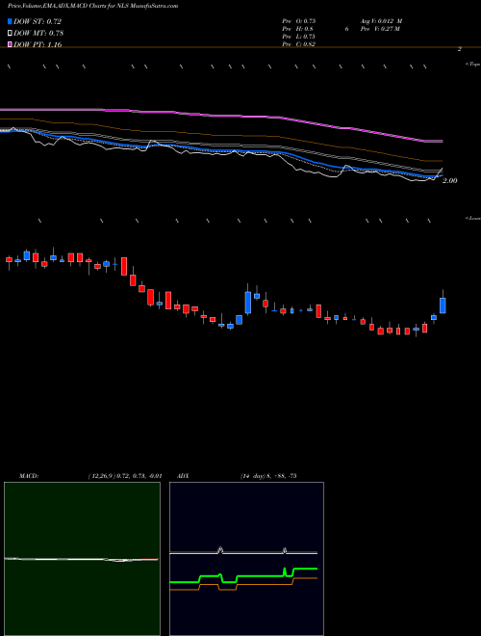This screenshot has height=636, width=481.
Task: Click inside the green MACD chart panel
Action: point(82,559)
